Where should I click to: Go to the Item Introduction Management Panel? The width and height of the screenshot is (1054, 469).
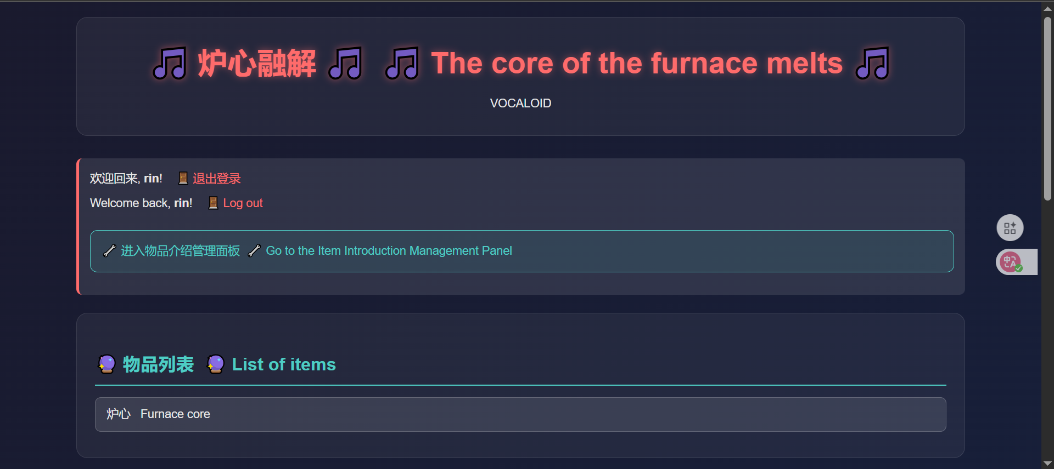tap(389, 251)
